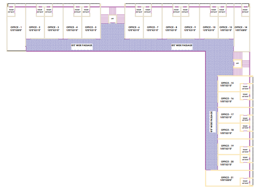Click the OFFICE - 5 room label
The width and height of the screenshot is (256, 189).
tap(91, 29)
